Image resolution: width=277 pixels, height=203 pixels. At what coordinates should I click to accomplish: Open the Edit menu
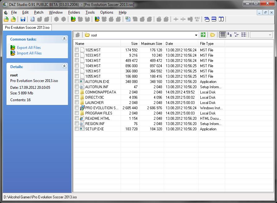tap(25, 12)
